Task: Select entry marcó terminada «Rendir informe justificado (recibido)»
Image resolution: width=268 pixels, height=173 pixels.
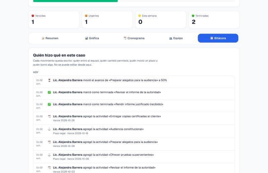Action: point(134,106)
